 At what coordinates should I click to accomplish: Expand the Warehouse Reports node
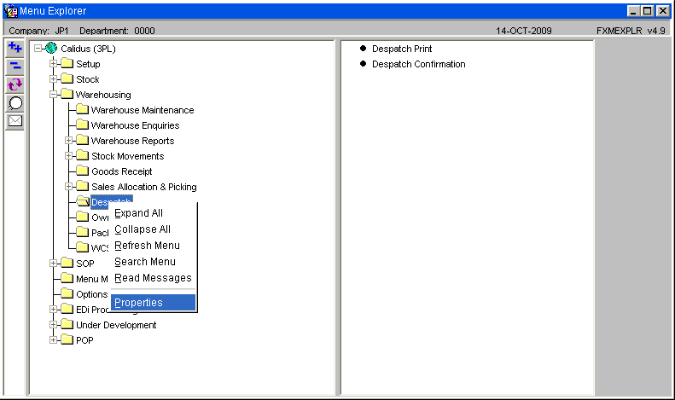click(x=68, y=141)
